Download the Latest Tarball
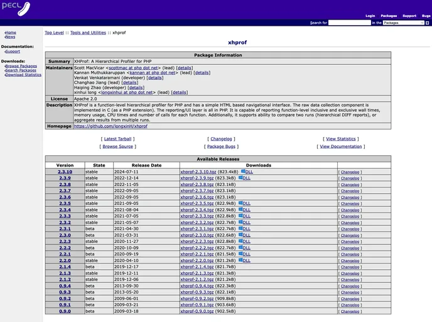Viewport: 432px width, 322px height. pos(117,139)
